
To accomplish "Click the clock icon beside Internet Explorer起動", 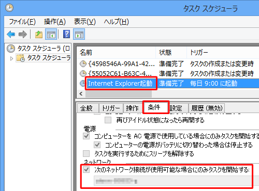I will click(83, 84).
